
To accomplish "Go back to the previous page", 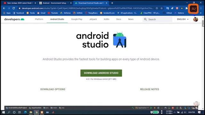I will [4, 8].
